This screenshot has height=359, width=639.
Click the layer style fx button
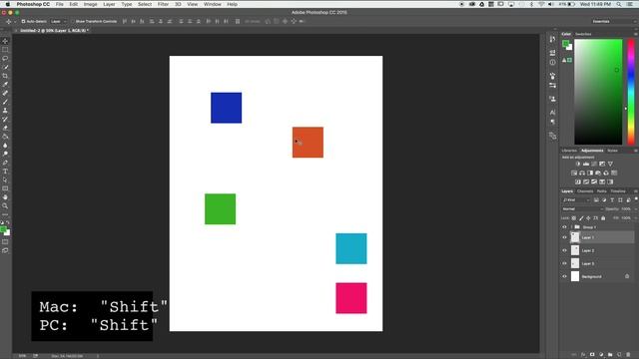(x=583, y=355)
